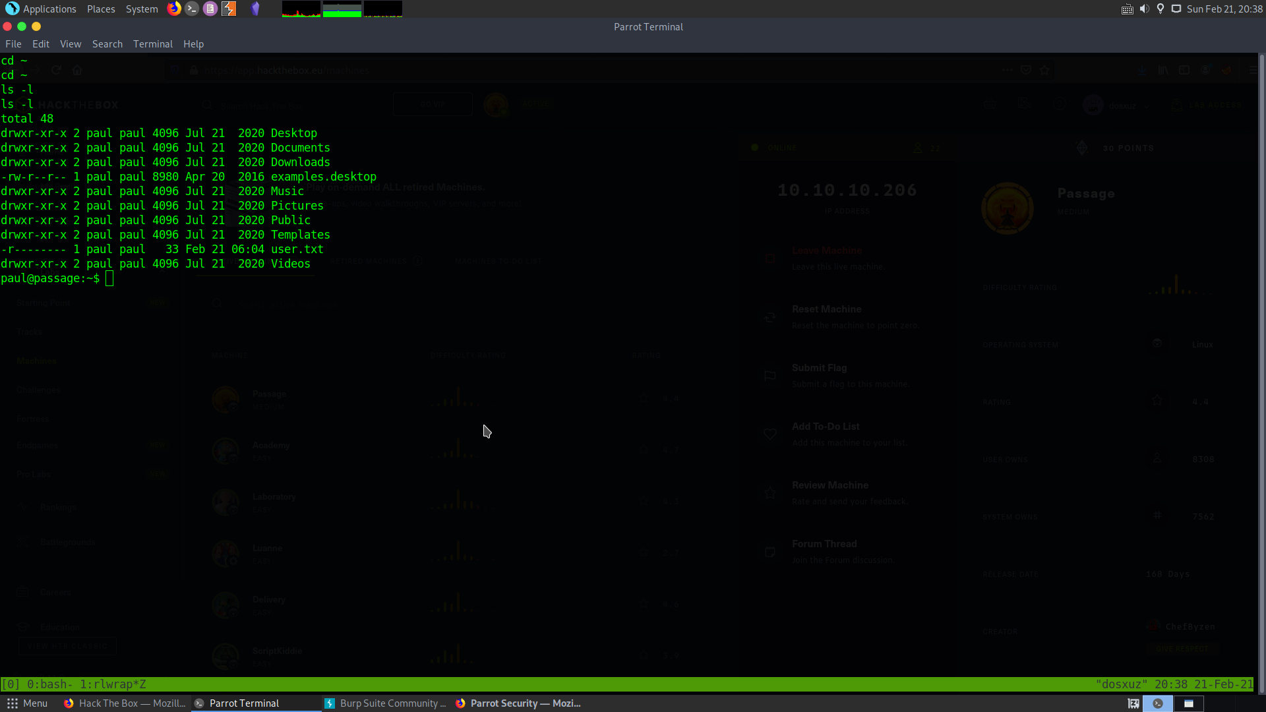The height and width of the screenshot is (712, 1266).
Task: Click the lightbulb power icon
Action: [1160, 9]
